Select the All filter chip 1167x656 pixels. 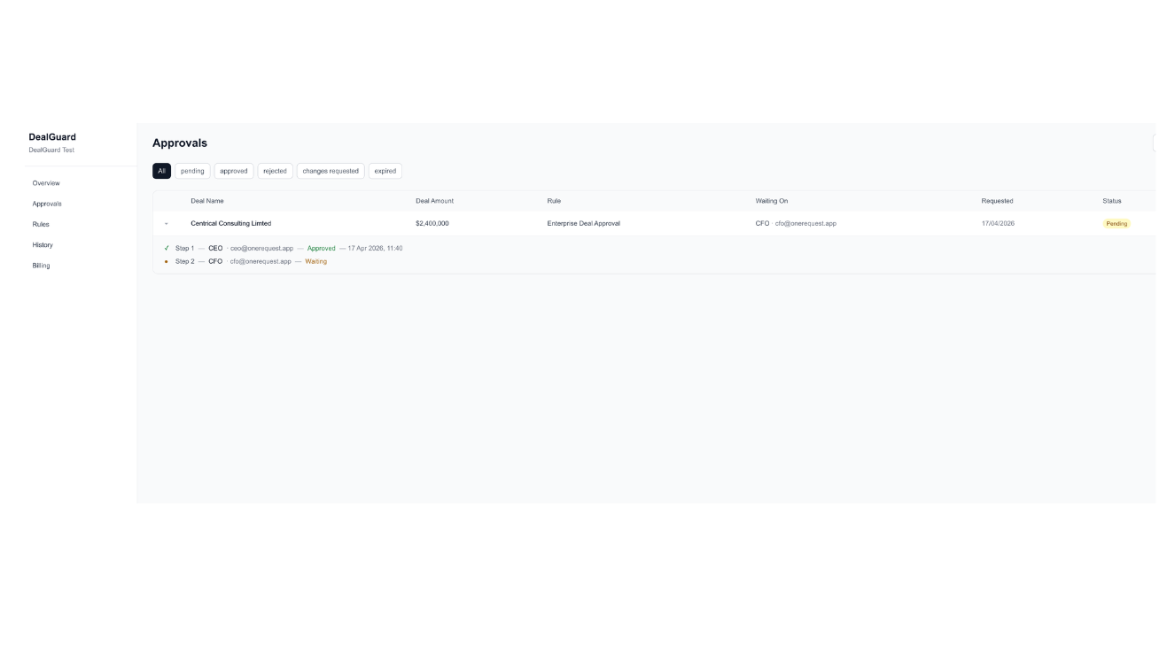(x=161, y=171)
